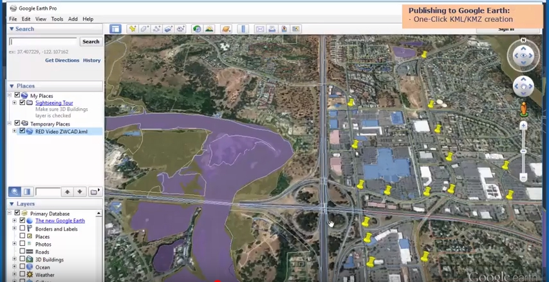549x282 pixels.
Task: Select the Record a Tour tool
Action: (x=181, y=29)
